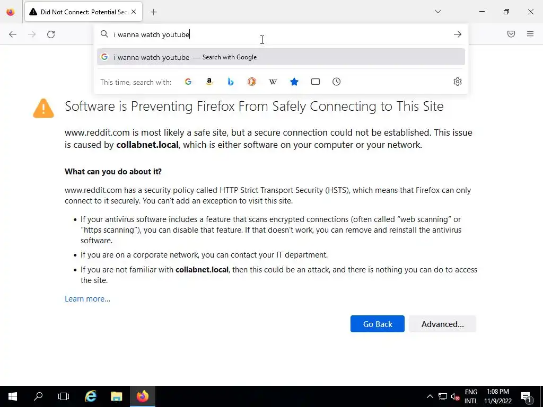Open the clock showing 1:08 PM
This screenshot has height=407, width=543.
coord(497,396)
